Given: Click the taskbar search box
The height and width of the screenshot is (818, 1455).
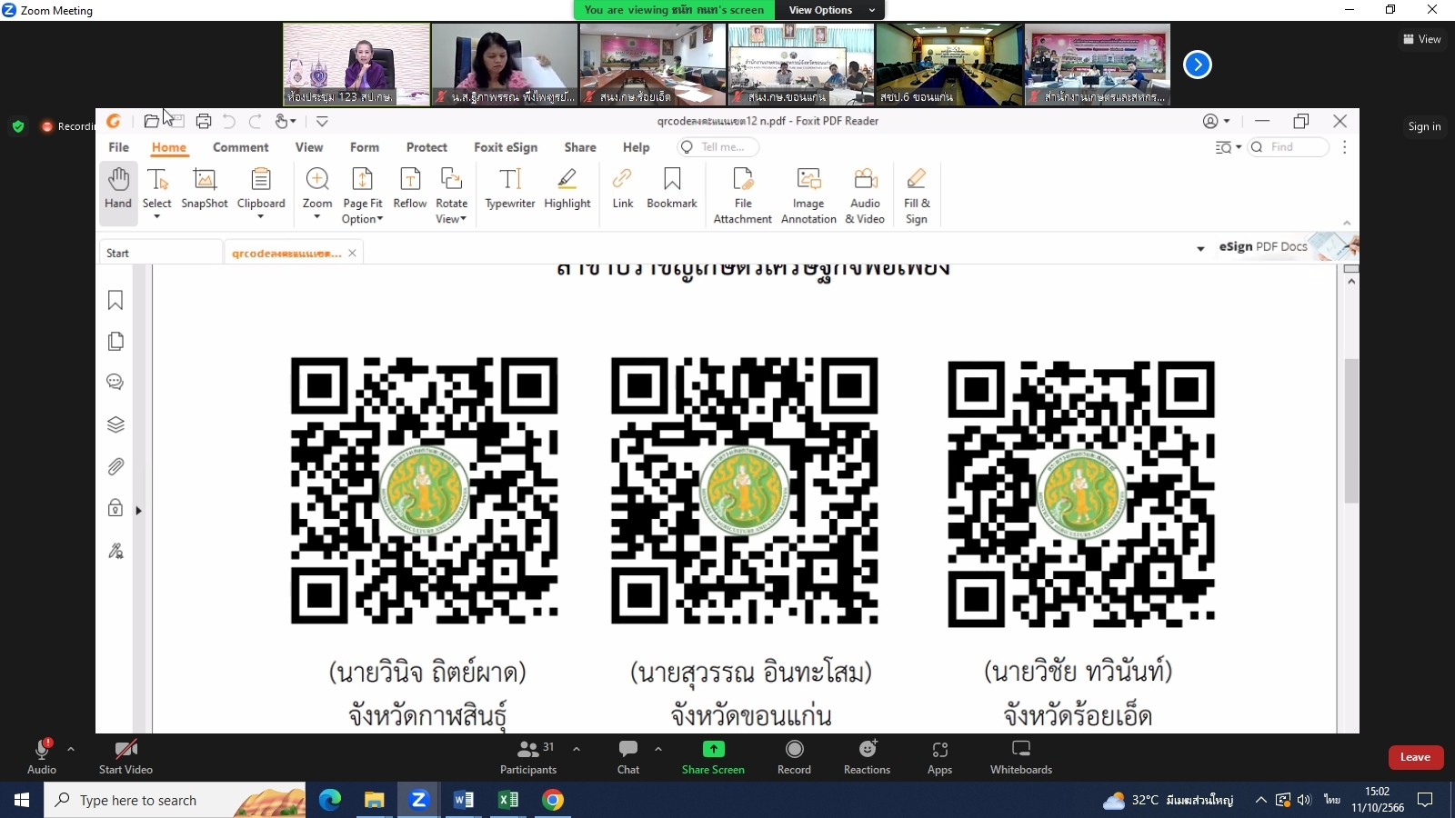Looking at the screenshot, I should pyautogui.click(x=175, y=800).
